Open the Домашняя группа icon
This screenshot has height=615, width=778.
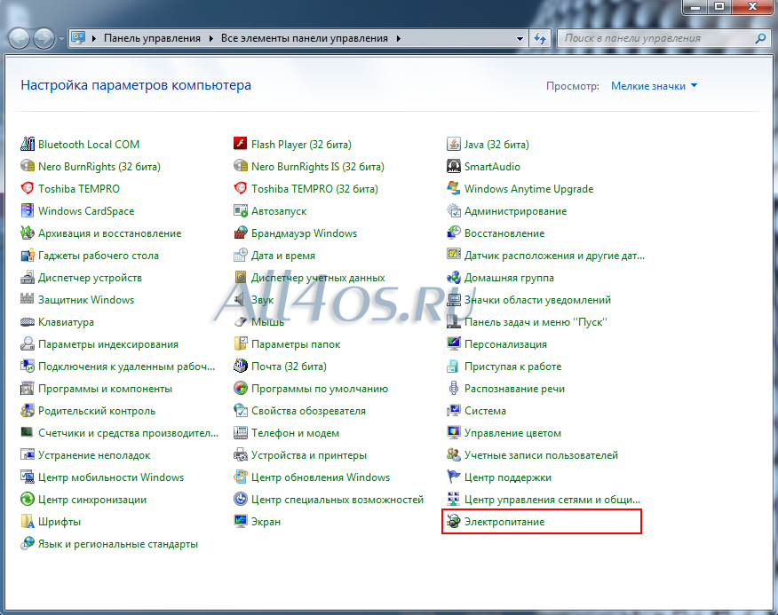[x=454, y=278]
